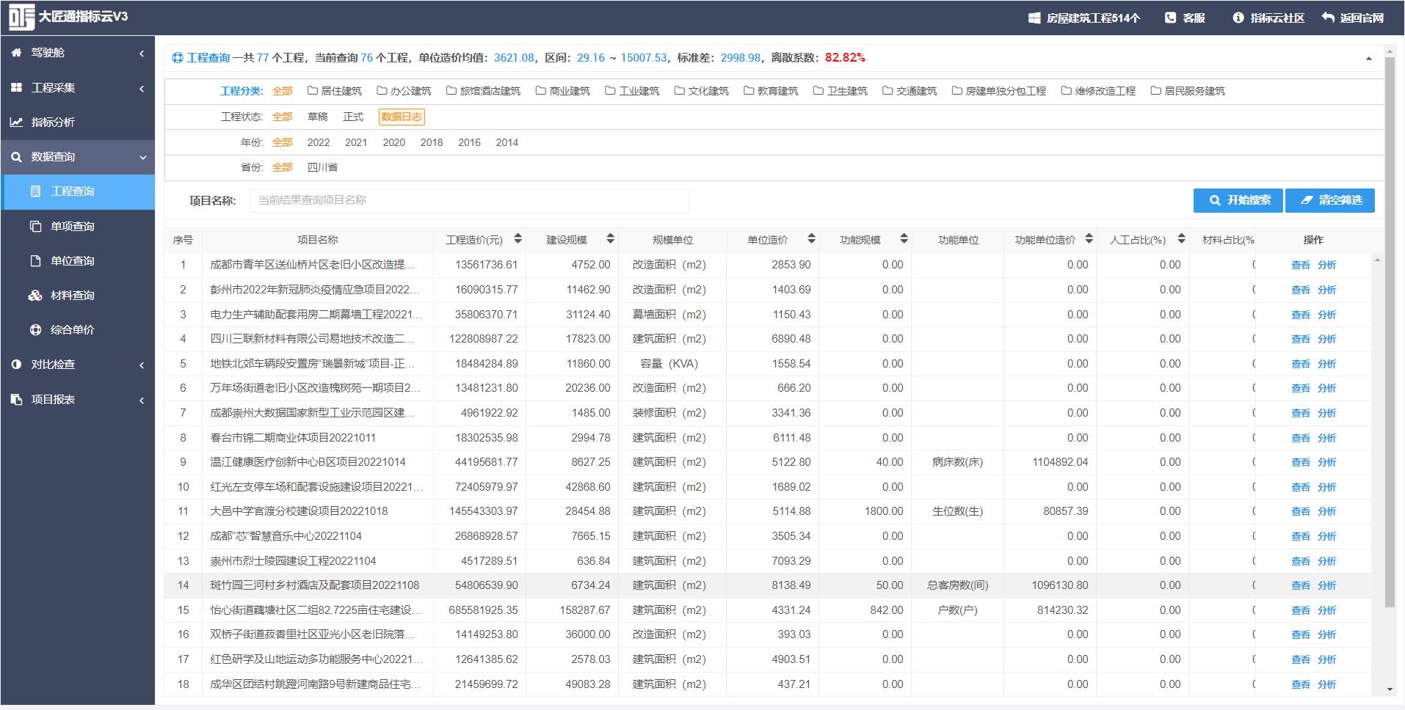
Task: Filter category 交通建筑
Action: pos(910,91)
